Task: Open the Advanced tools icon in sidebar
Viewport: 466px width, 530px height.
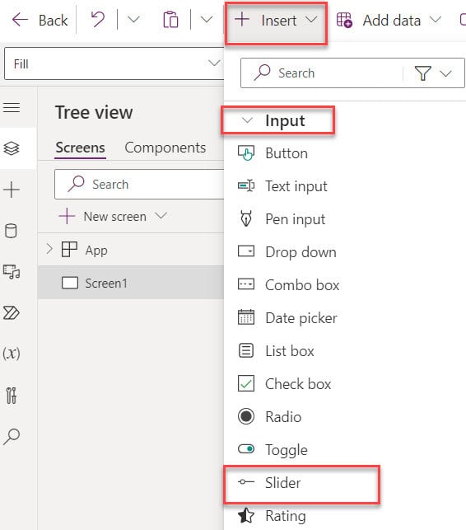Action: coord(12,395)
